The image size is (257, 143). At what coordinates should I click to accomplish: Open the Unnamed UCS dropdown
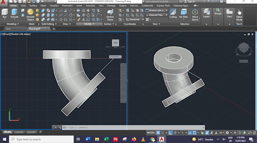tap(135, 20)
